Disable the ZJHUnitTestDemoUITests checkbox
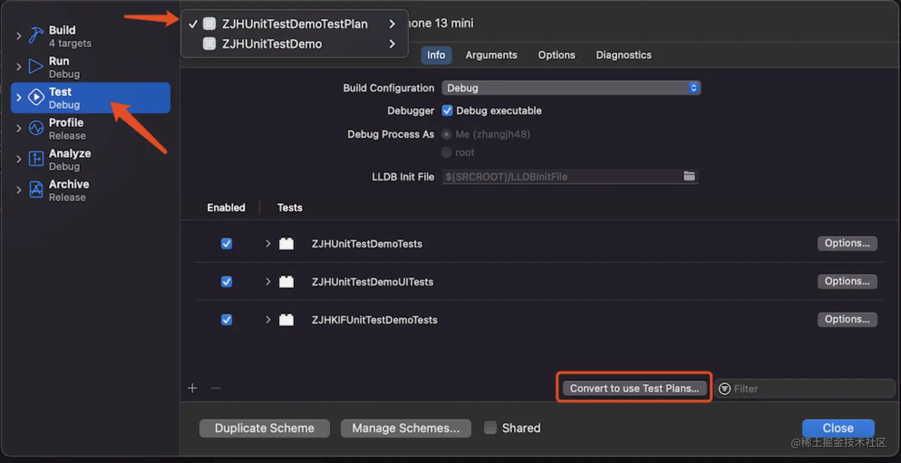The image size is (901, 463). pyautogui.click(x=226, y=282)
